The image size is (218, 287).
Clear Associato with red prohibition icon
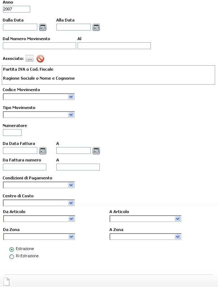pos(40,59)
